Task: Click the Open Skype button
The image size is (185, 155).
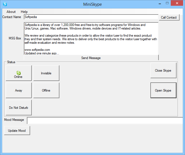Action: point(163,90)
